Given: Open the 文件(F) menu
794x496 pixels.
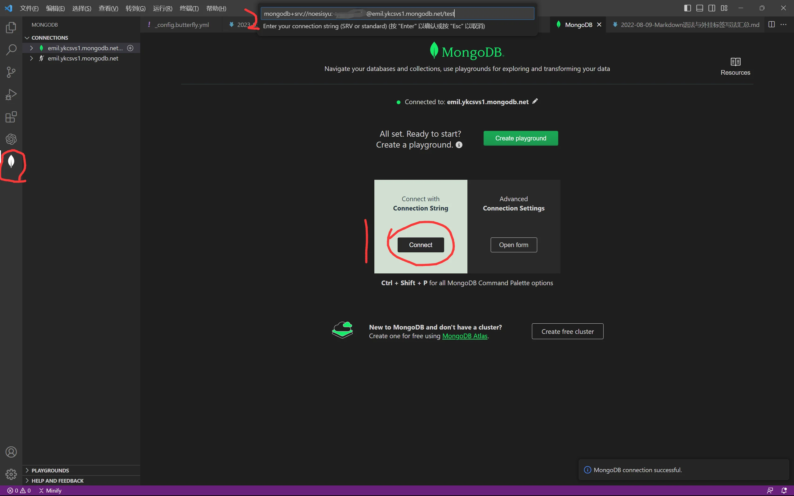Looking at the screenshot, I should [x=29, y=8].
